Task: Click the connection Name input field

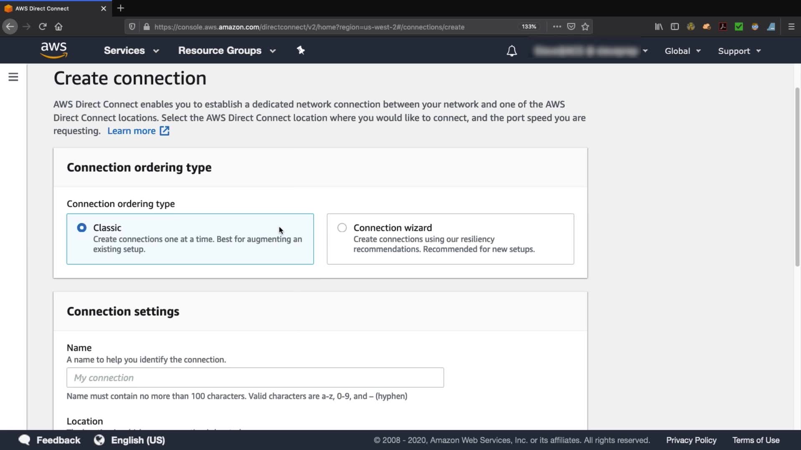Action: [255, 377]
